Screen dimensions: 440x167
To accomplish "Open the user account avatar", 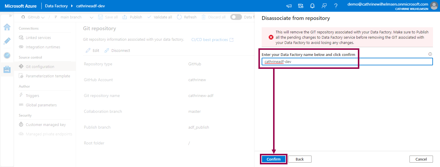I will pyautogui.click(x=434, y=6).
